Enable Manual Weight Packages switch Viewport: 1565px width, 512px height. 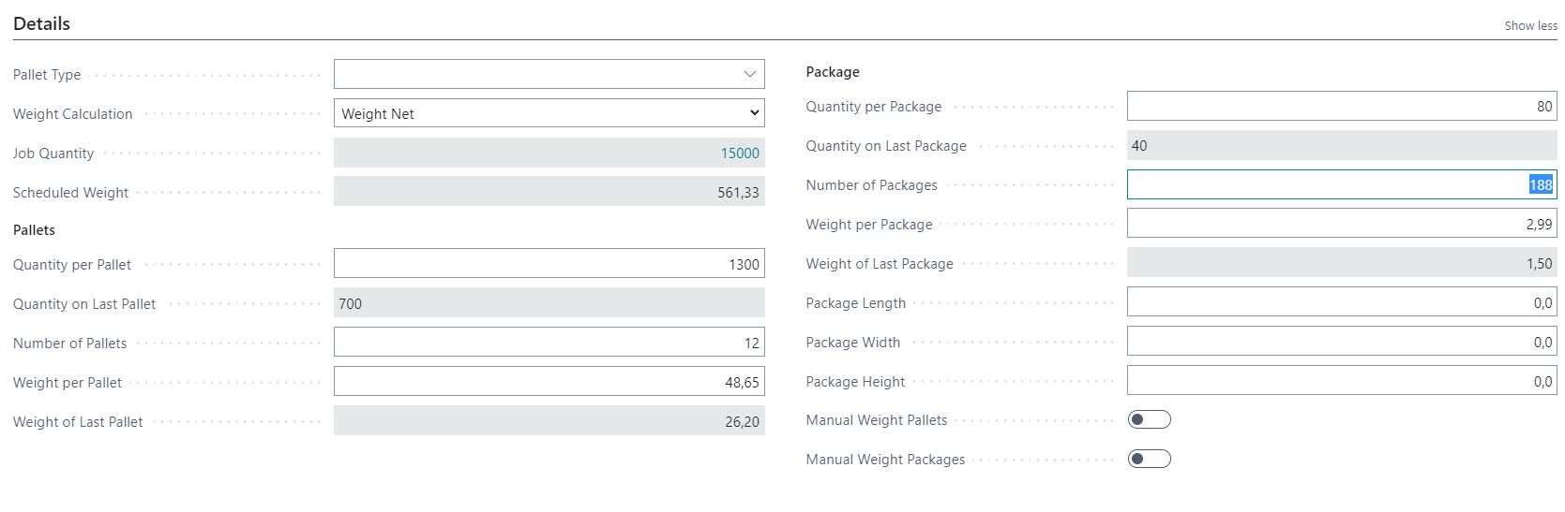[x=1149, y=459]
